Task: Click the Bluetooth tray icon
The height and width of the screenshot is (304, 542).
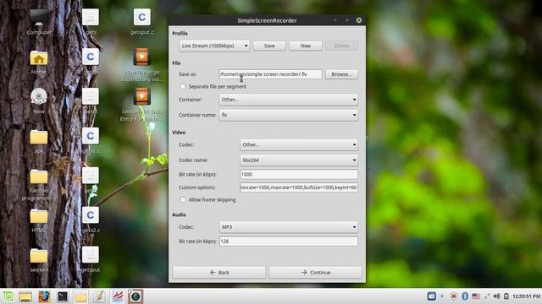Action: pyautogui.click(x=465, y=296)
